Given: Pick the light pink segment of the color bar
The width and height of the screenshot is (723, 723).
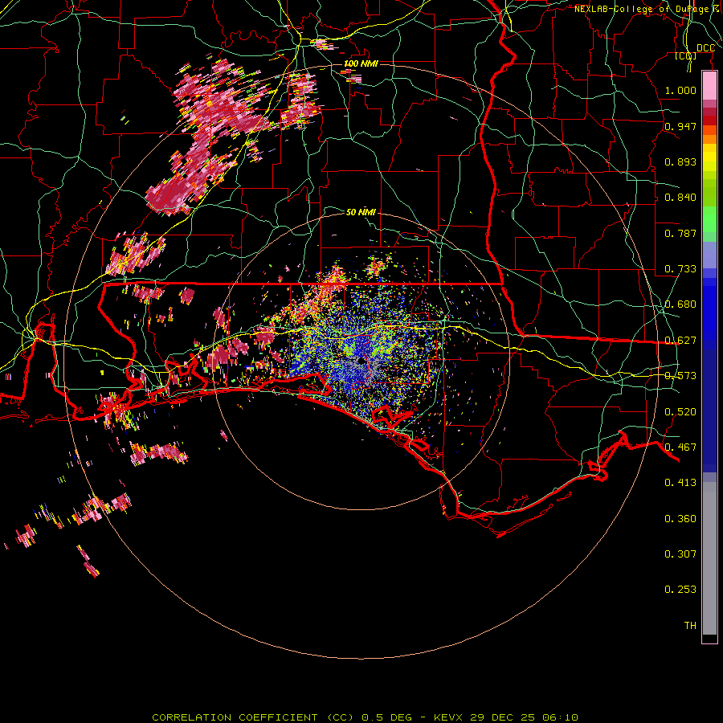Looking at the screenshot, I should [x=709, y=86].
